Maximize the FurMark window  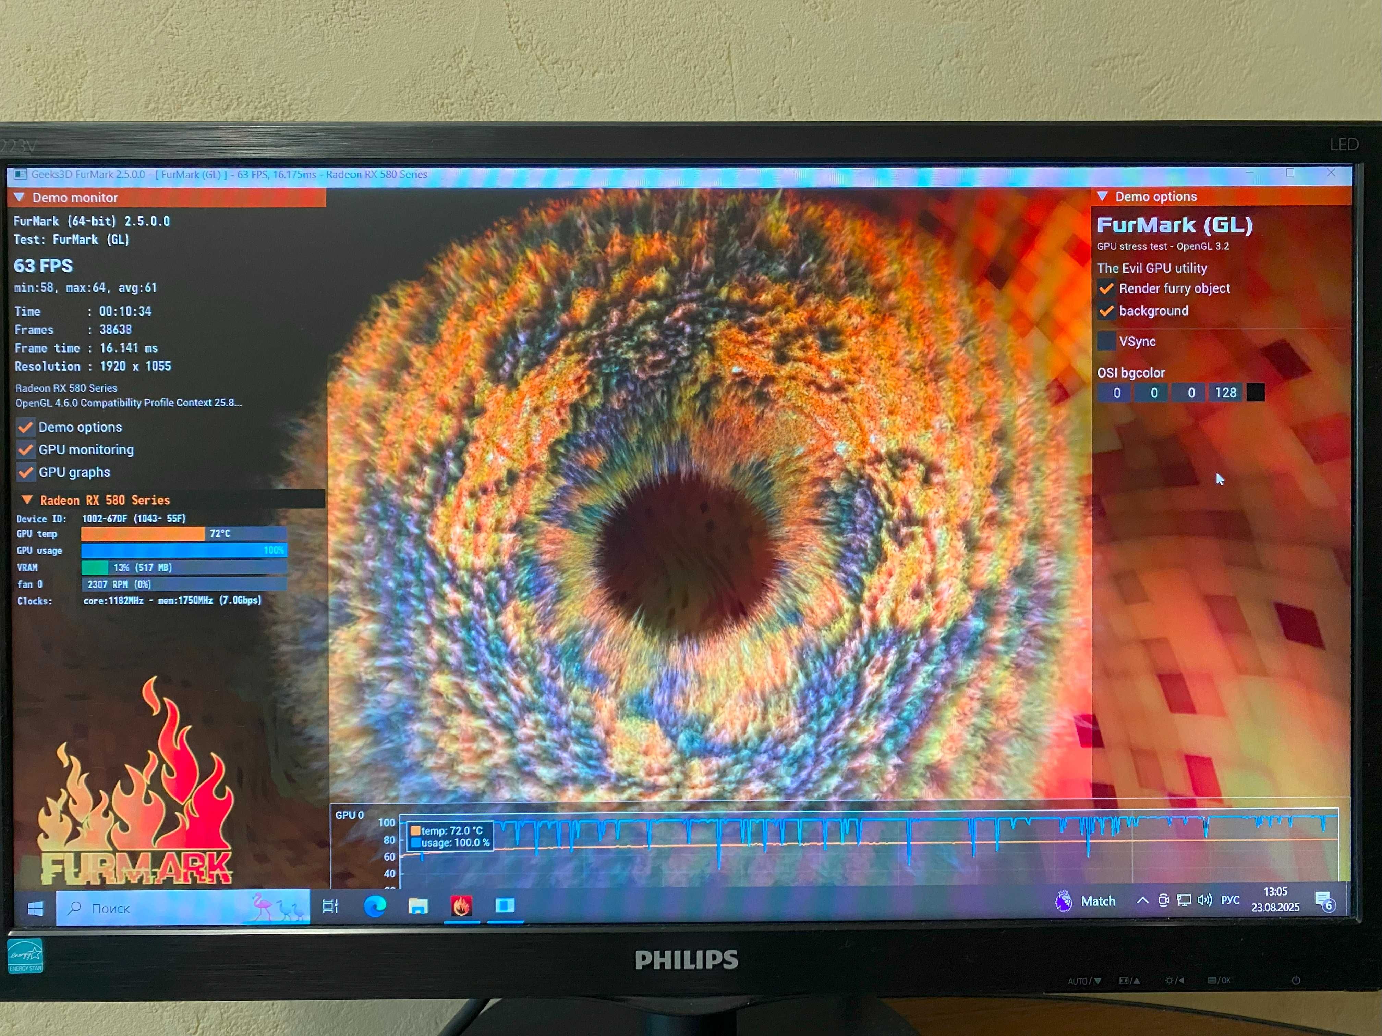point(1289,173)
